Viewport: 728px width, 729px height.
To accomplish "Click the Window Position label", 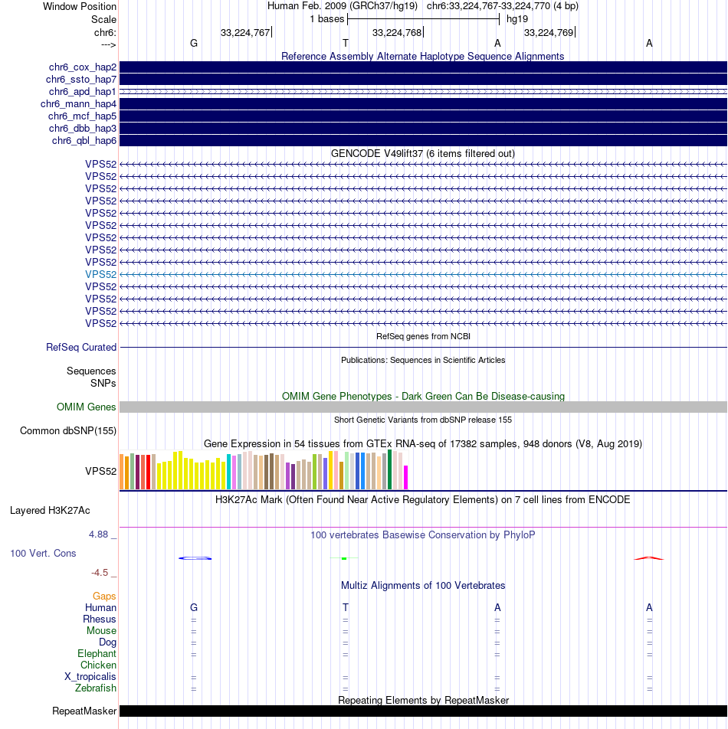I will pyautogui.click(x=80, y=6).
